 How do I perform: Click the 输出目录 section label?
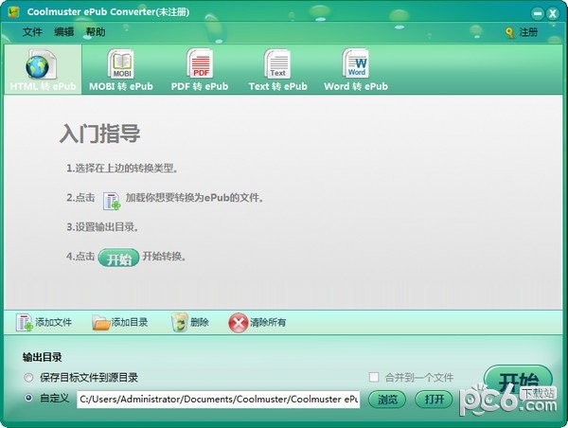(42, 357)
